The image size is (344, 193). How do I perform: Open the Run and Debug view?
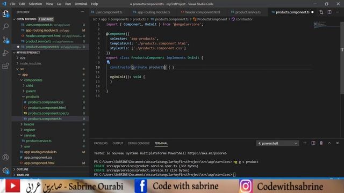[5, 53]
